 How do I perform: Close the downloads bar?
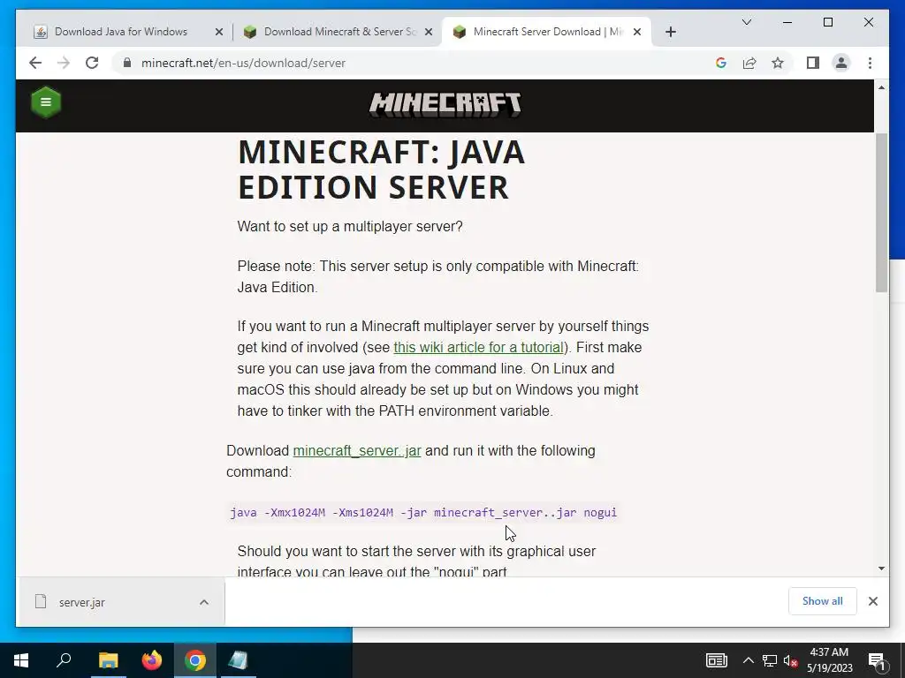872,601
